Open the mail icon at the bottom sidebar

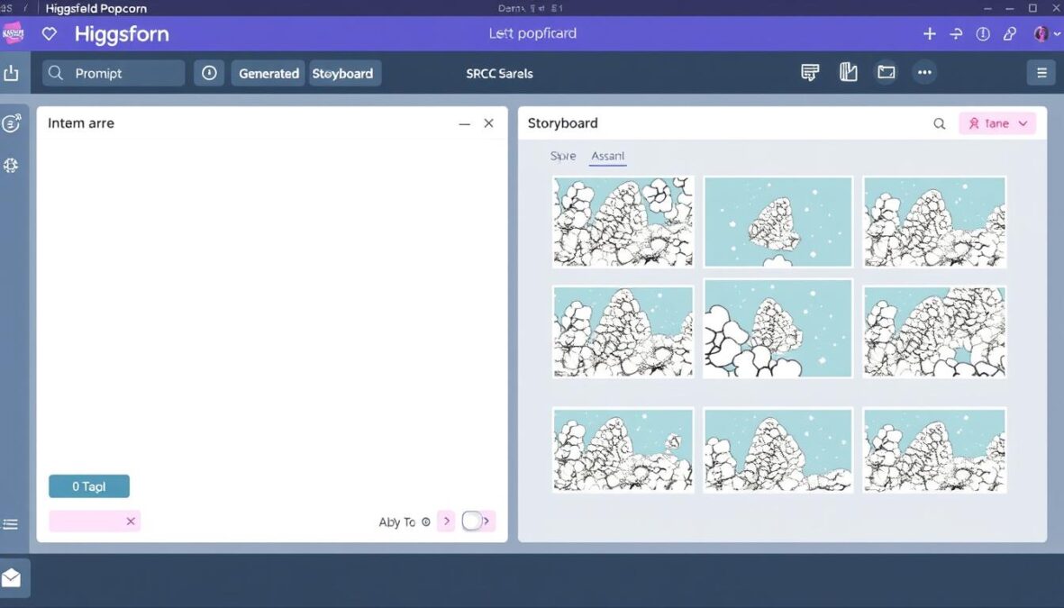tap(13, 577)
